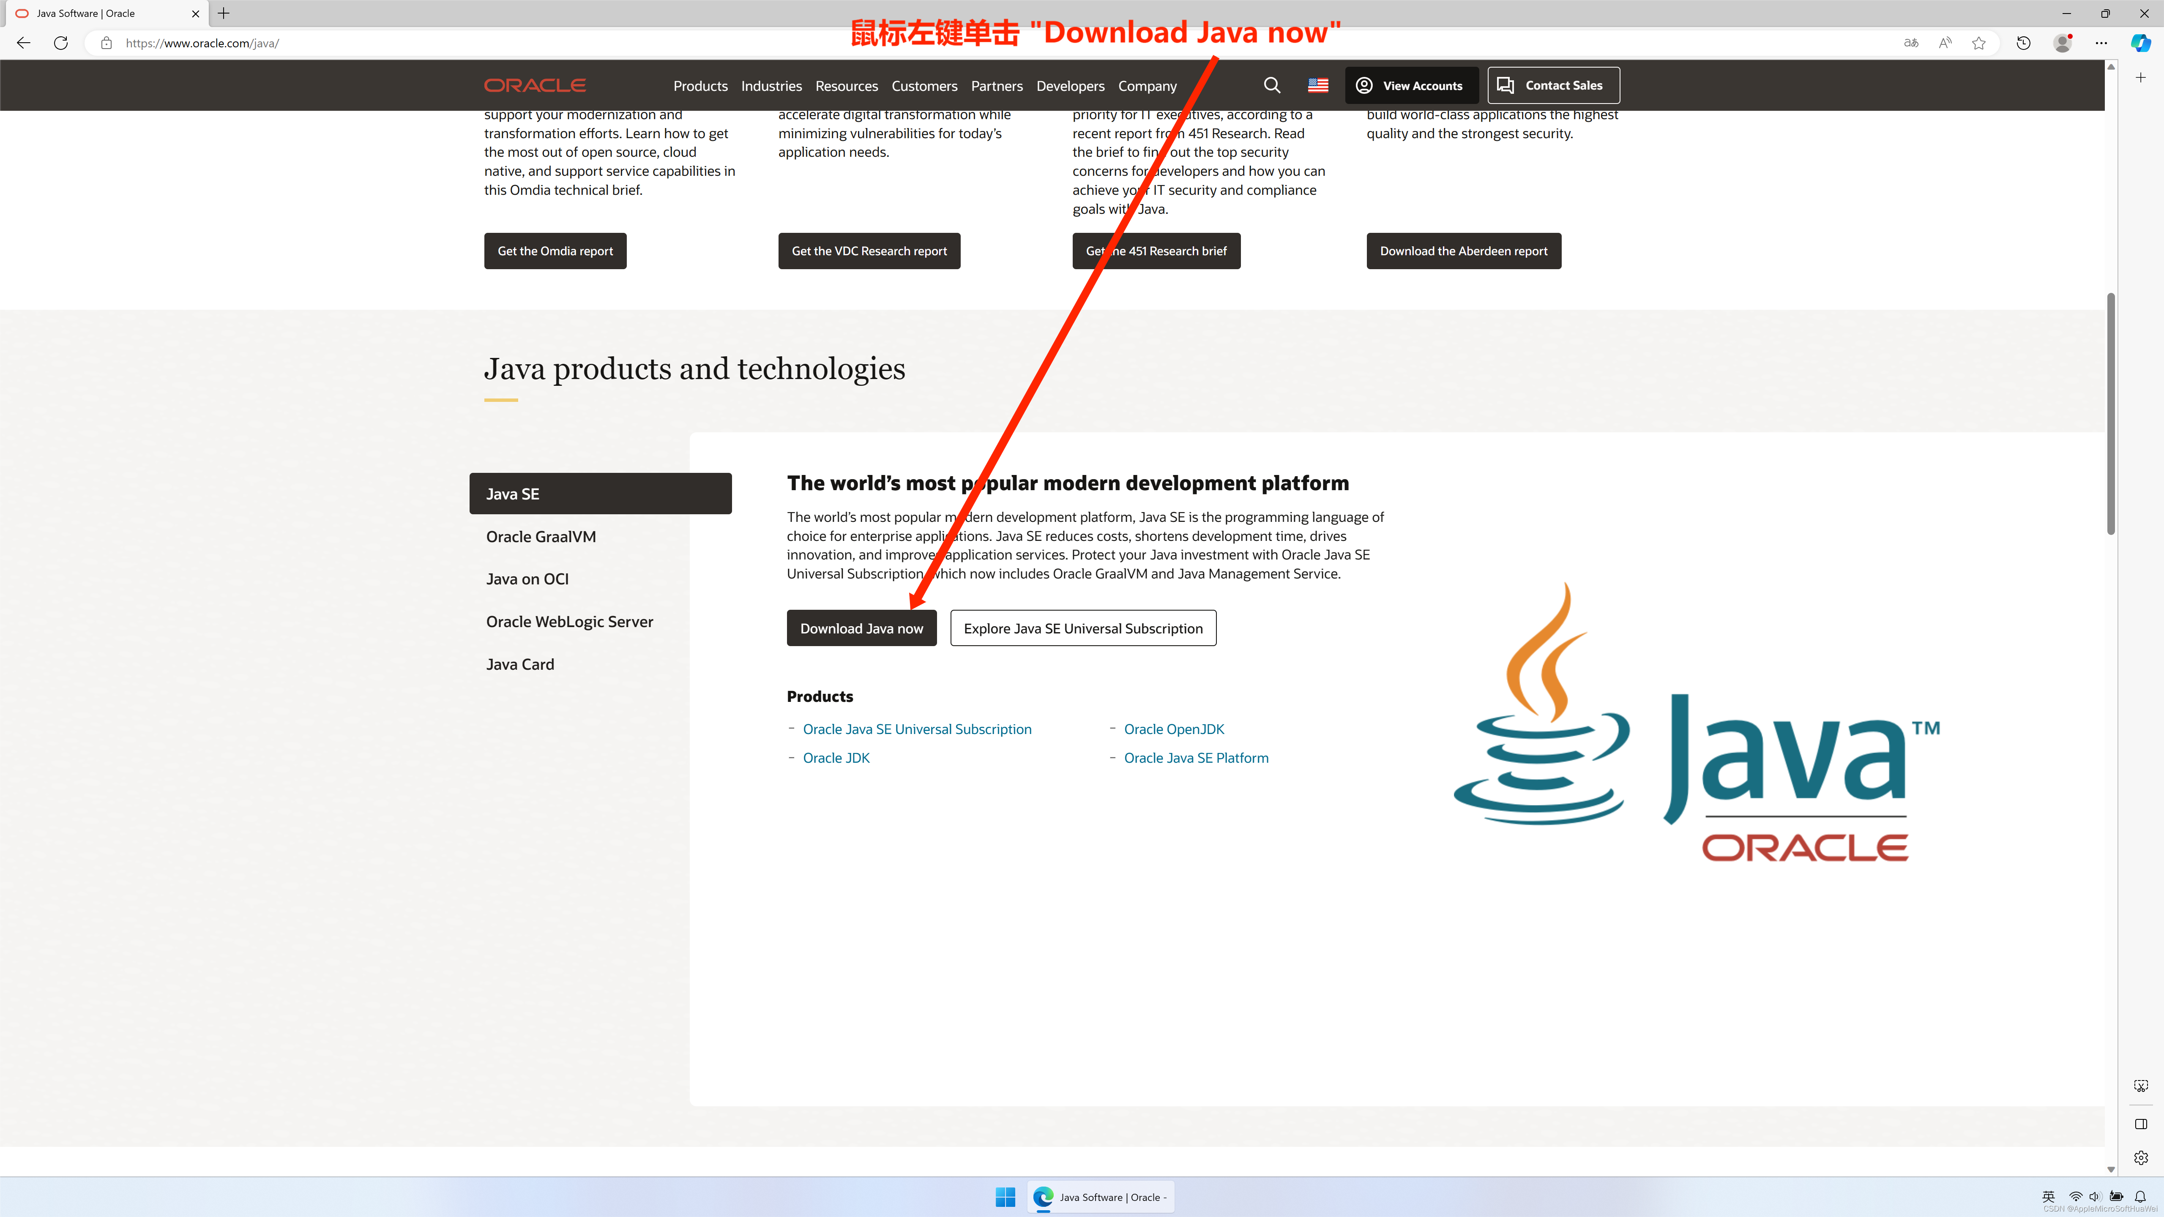Click the Java Oracle logo image
Image resolution: width=2164 pixels, height=1217 pixels.
tap(1697, 722)
